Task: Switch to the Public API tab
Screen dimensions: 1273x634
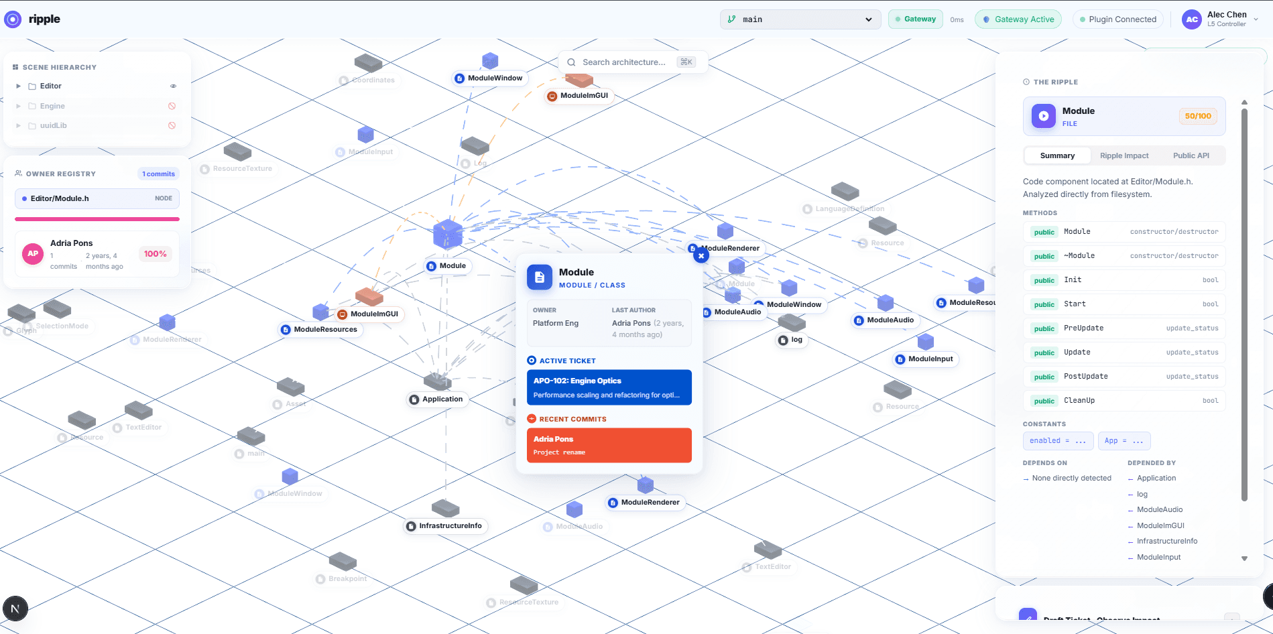Action: click(1191, 155)
